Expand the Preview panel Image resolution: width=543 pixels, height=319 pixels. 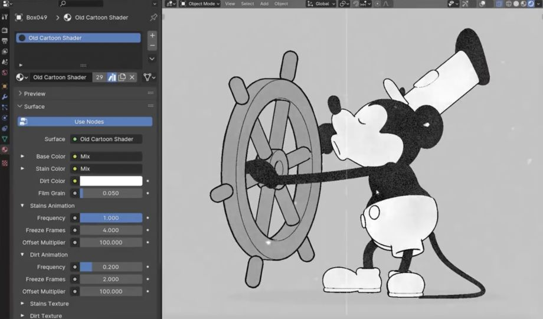20,93
